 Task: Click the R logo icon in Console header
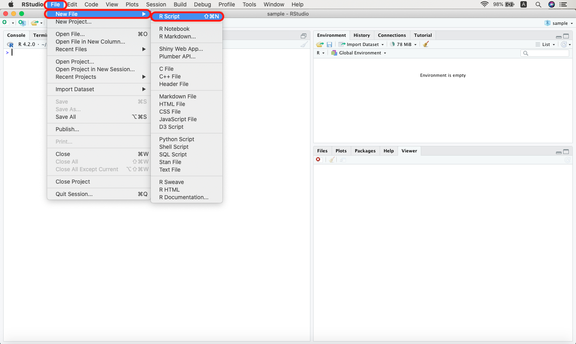point(10,44)
